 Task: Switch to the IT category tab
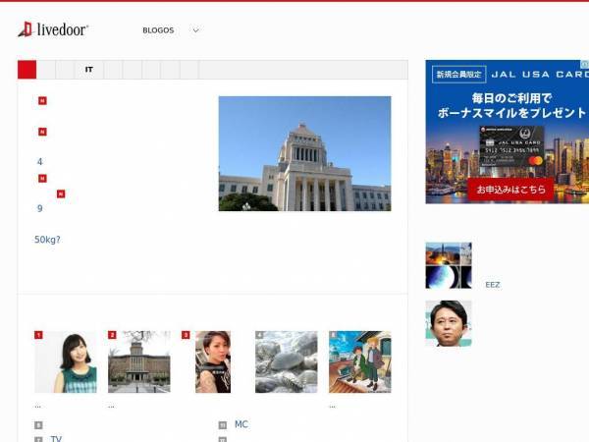[x=89, y=70]
